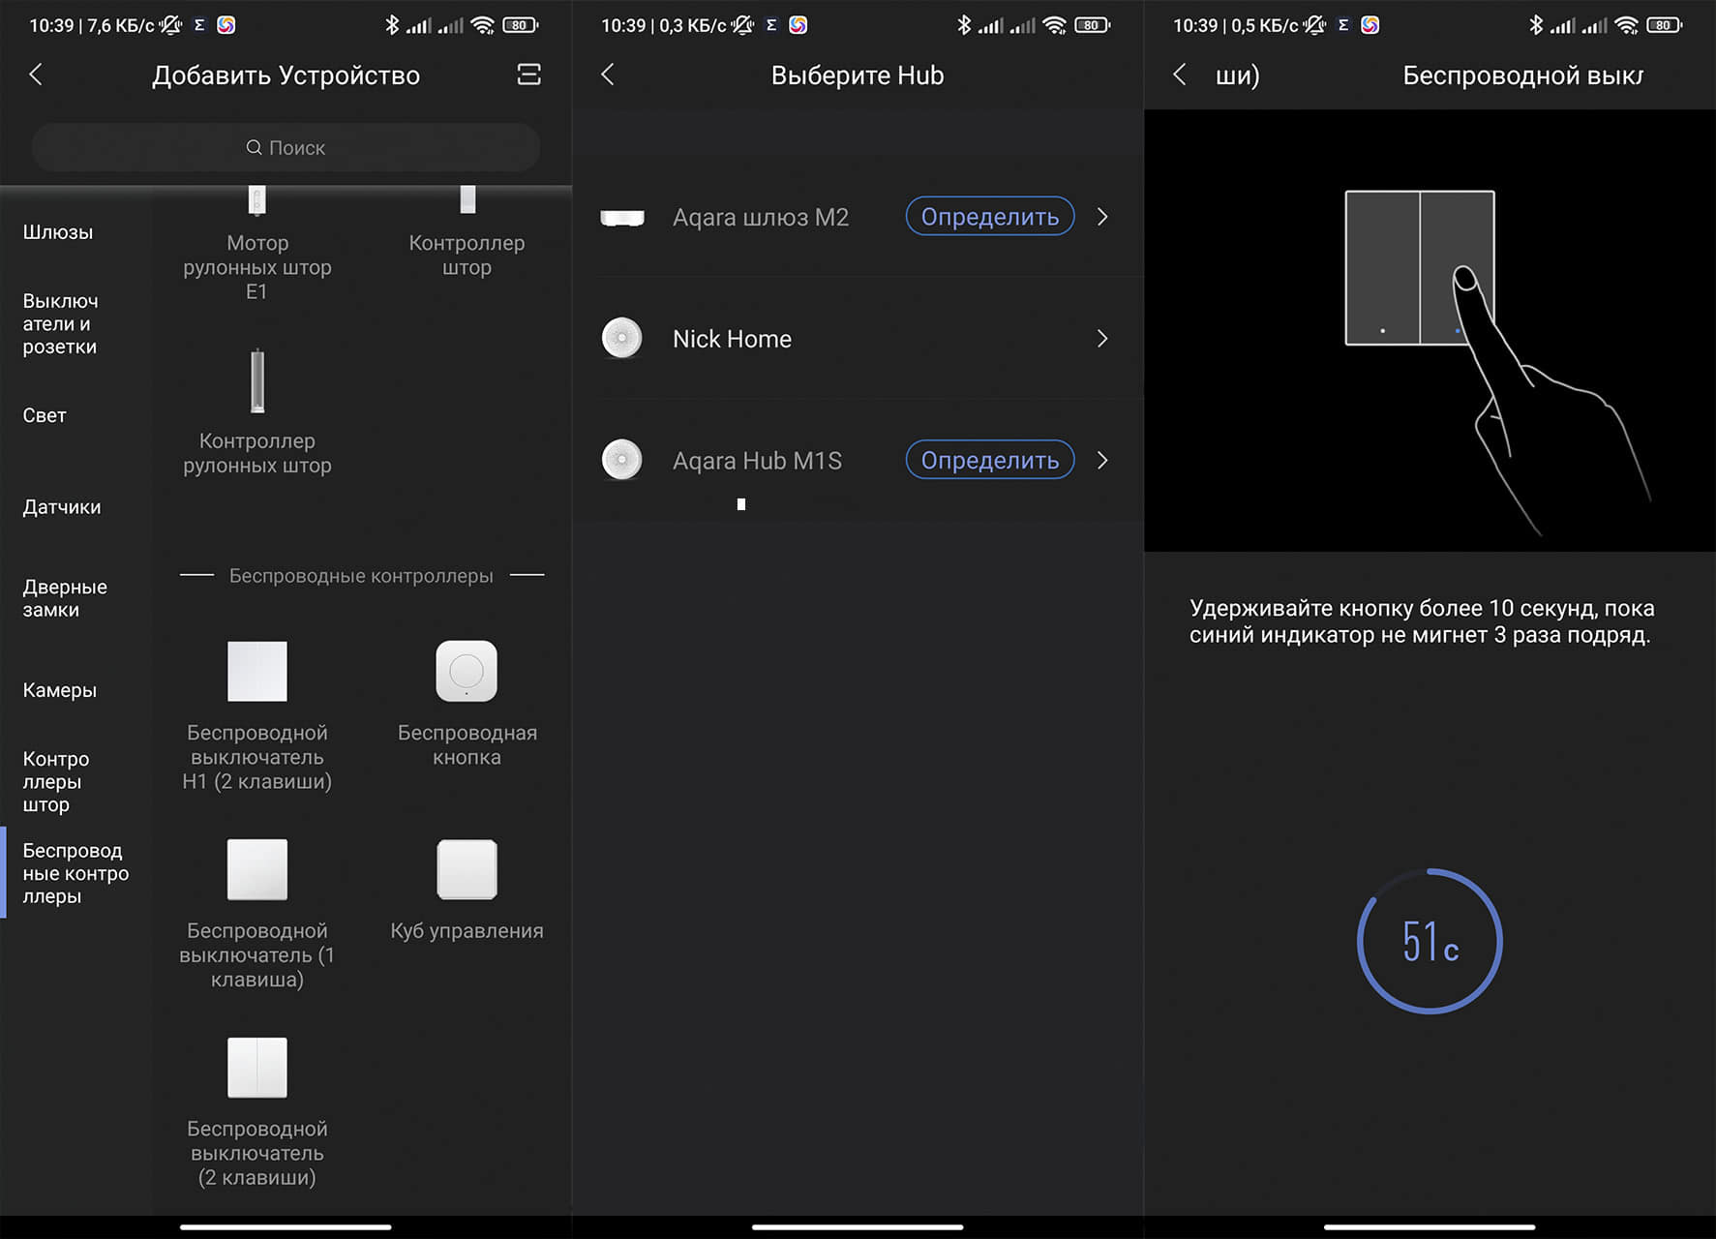Image resolution: width=1716 pixels, height=1239 pixels.
Task: Go back from the Select Hub screen
Action: [608, 75]
